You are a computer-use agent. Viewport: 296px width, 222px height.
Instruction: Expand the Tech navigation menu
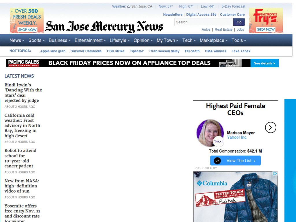(x=189, y=40)
